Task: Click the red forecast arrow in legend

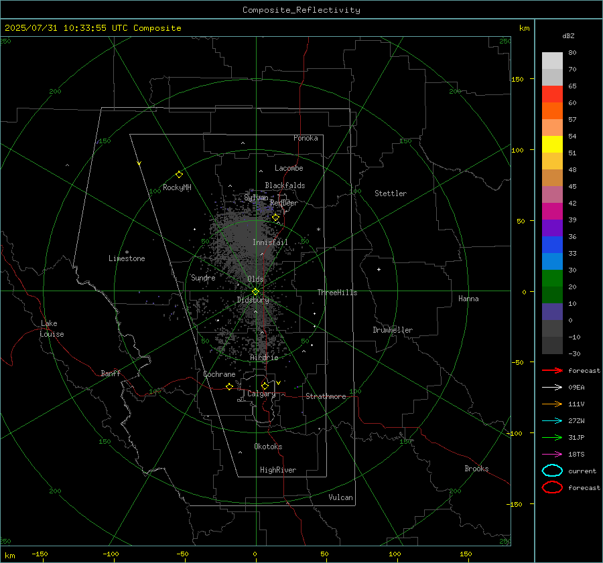Action: tap(552, 370)
